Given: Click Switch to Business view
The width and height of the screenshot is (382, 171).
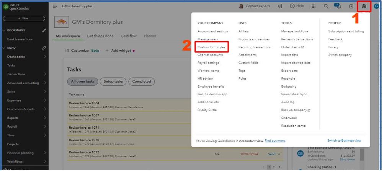Looking at the screenshot, I should coord(344,141).
